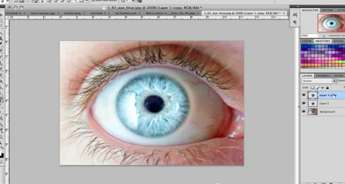
Task: Select the Background layer name
Action: tap(327, 112)
